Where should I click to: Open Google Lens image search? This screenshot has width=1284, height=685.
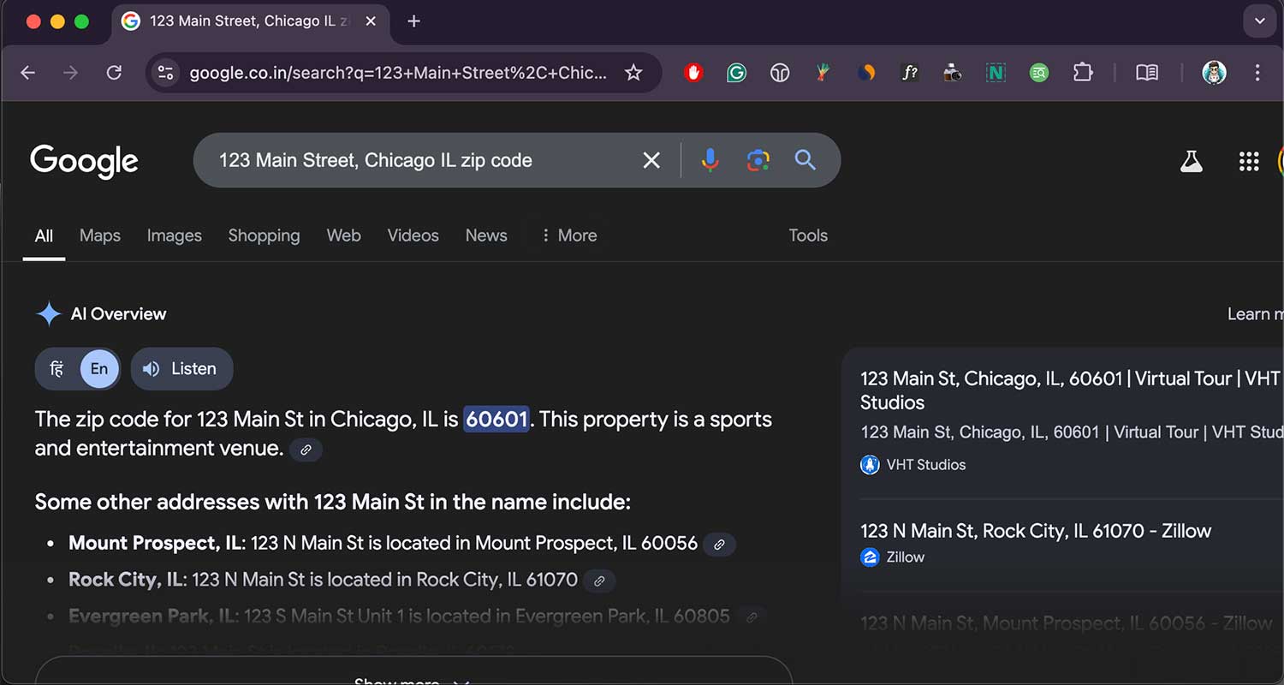[758, 160]
